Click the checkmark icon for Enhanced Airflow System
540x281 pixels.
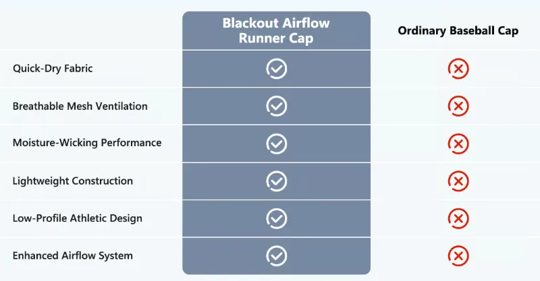[x=277, y=256]
